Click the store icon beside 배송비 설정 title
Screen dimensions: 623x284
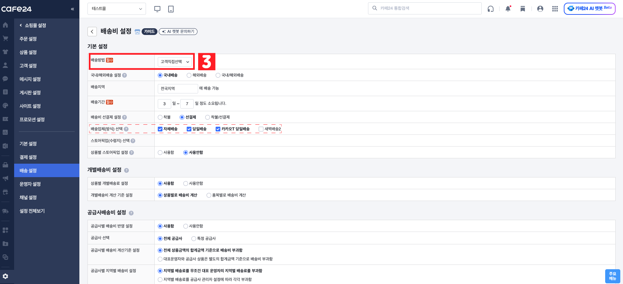(x=137, y=32)
